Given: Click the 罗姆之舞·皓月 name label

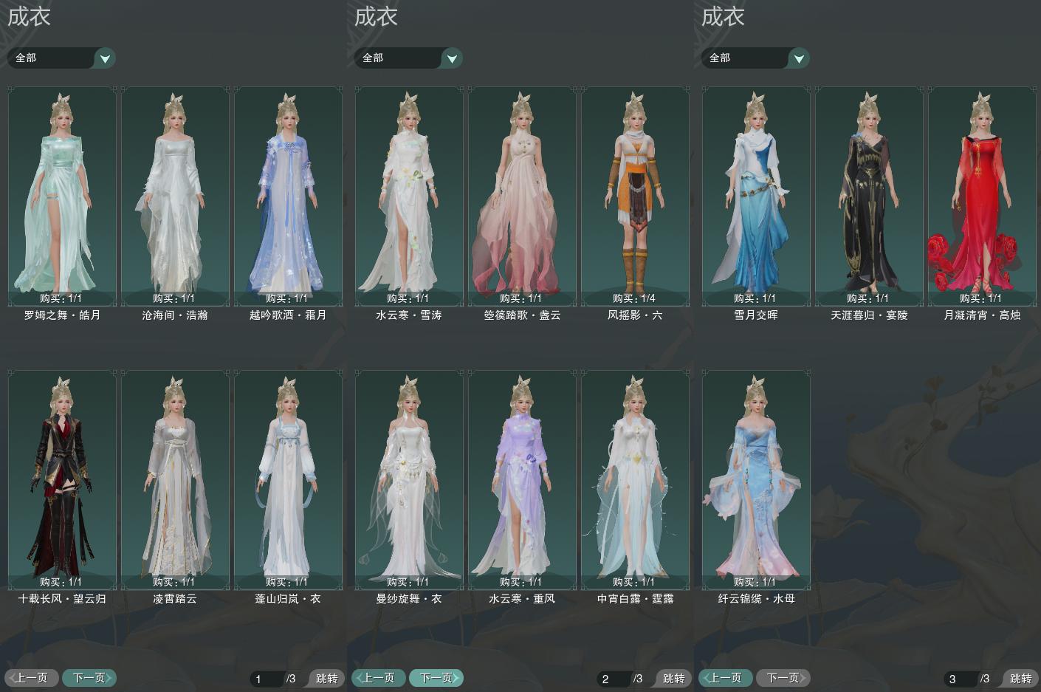Looking at the screenshot, I should click(62, 315).
